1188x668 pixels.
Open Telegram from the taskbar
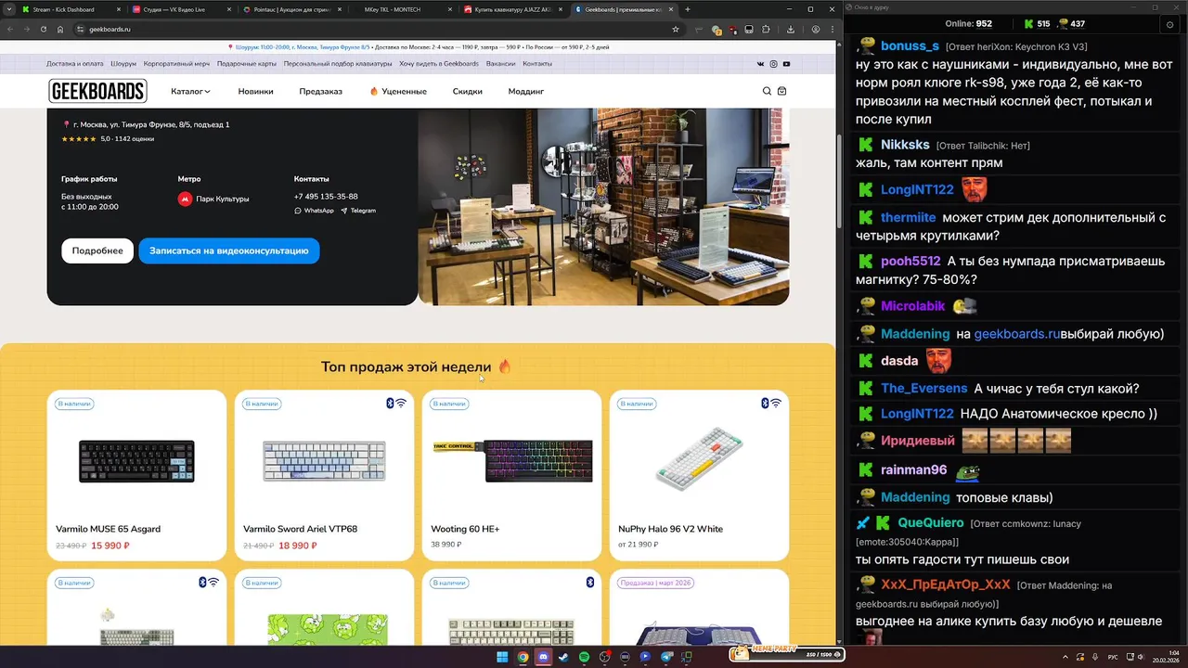coord(665,657)
